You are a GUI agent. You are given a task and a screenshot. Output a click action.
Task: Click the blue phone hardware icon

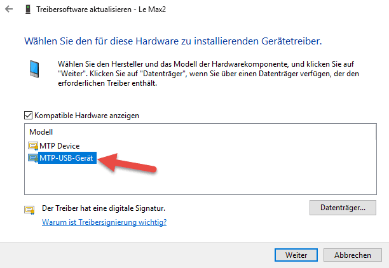coord(34,69)
